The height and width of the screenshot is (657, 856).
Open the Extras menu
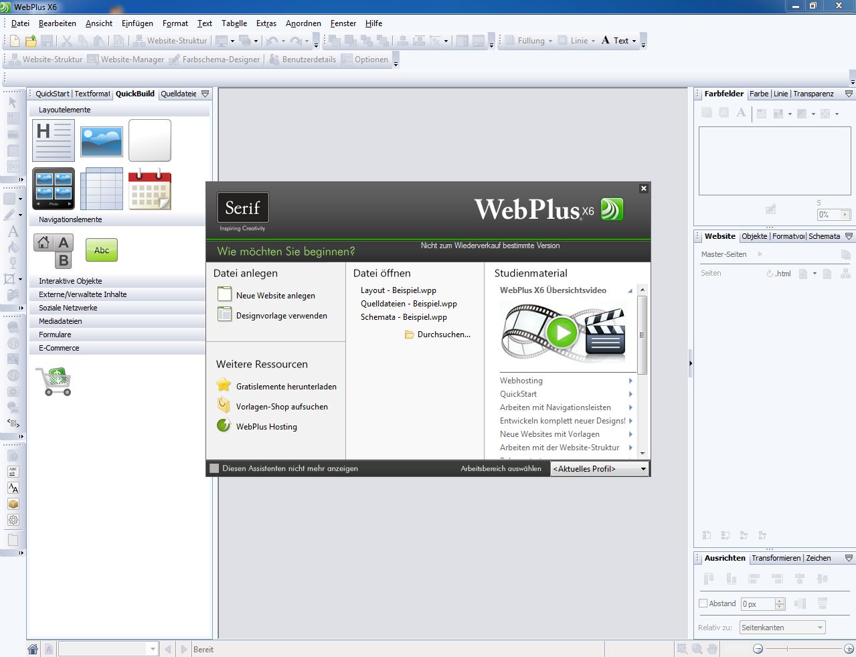(266, 23)
